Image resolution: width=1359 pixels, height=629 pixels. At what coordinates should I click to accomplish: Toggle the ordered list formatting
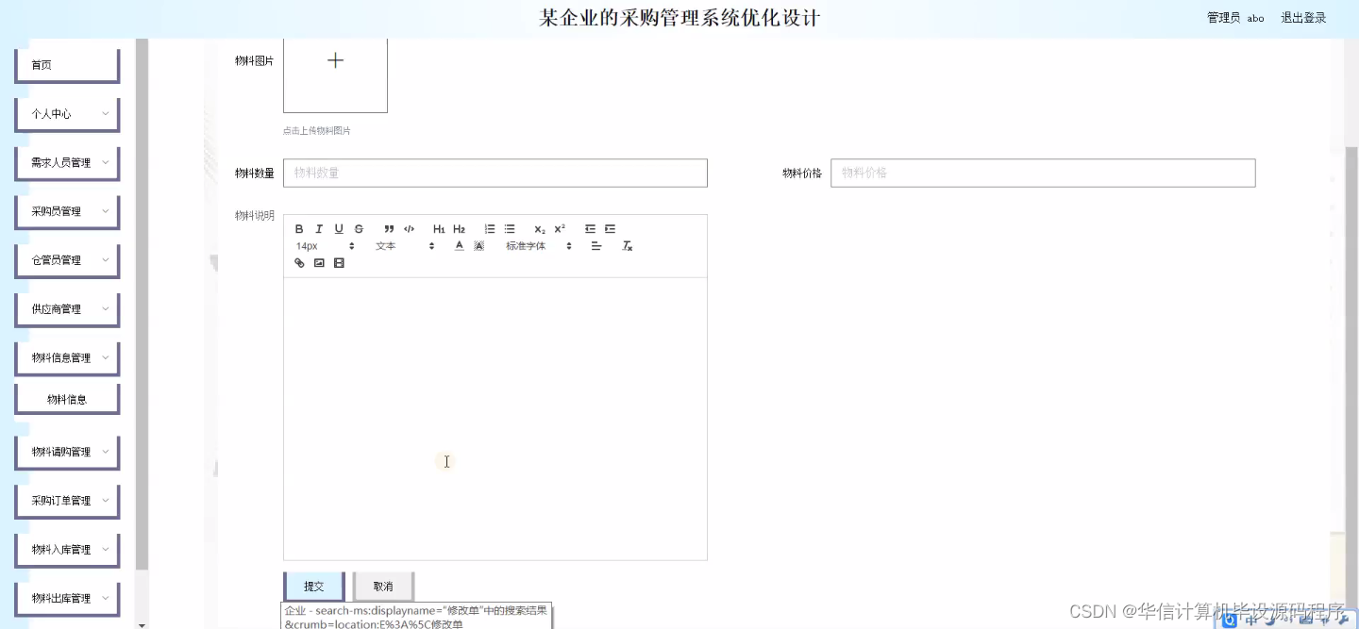[x=489, y=229]
